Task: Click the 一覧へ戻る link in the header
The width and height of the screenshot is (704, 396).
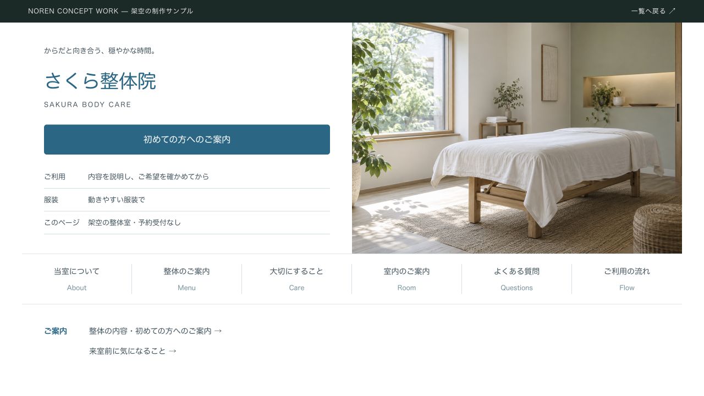Action: pos(653,11)
